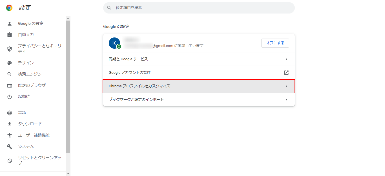Screen dimensions: 385x176
Task: Click the Google の設定 section heading
Action: click(116, 26)
